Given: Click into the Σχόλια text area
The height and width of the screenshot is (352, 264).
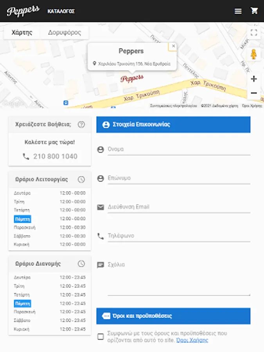Looking at the screenshot, I should (179, 278).
